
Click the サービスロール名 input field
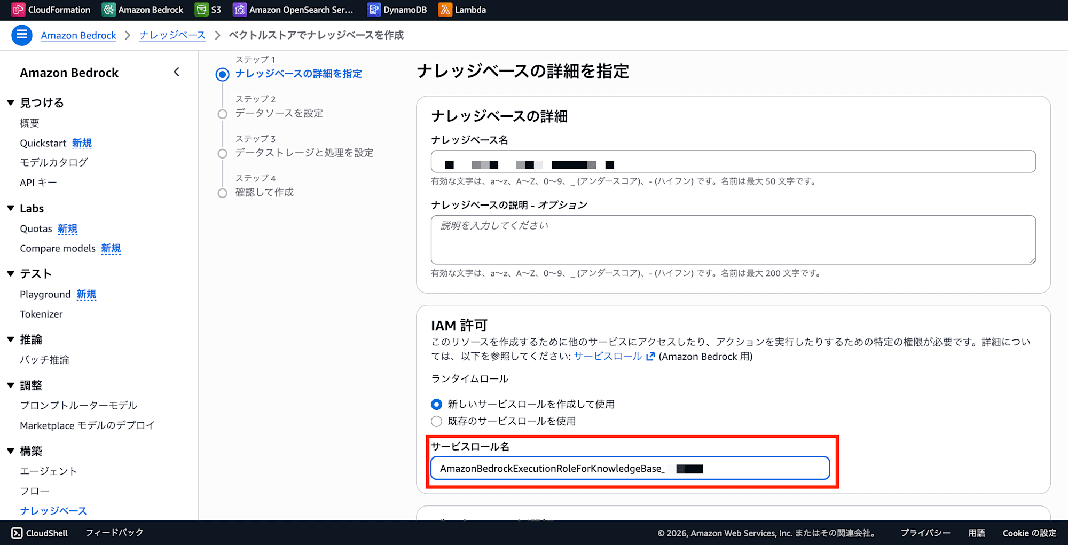[x=630, y=468]
